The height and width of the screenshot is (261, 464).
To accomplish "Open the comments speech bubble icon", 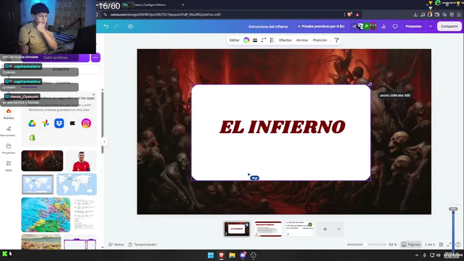I will (395, 26).
